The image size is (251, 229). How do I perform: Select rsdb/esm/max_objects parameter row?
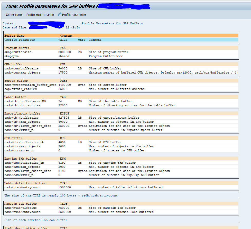pyautogui.click(x=121, y=167)
